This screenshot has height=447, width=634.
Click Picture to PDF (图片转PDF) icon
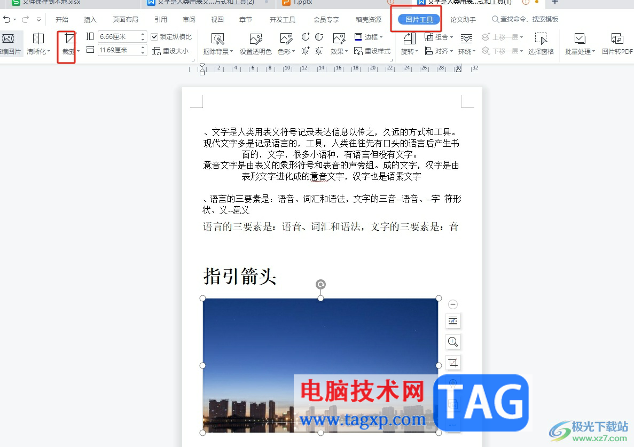617,38
